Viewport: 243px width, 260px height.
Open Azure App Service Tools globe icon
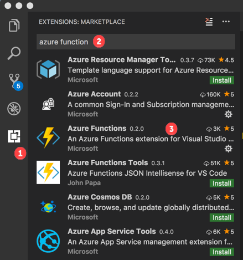pyautogui.click(x=48, y=241)
